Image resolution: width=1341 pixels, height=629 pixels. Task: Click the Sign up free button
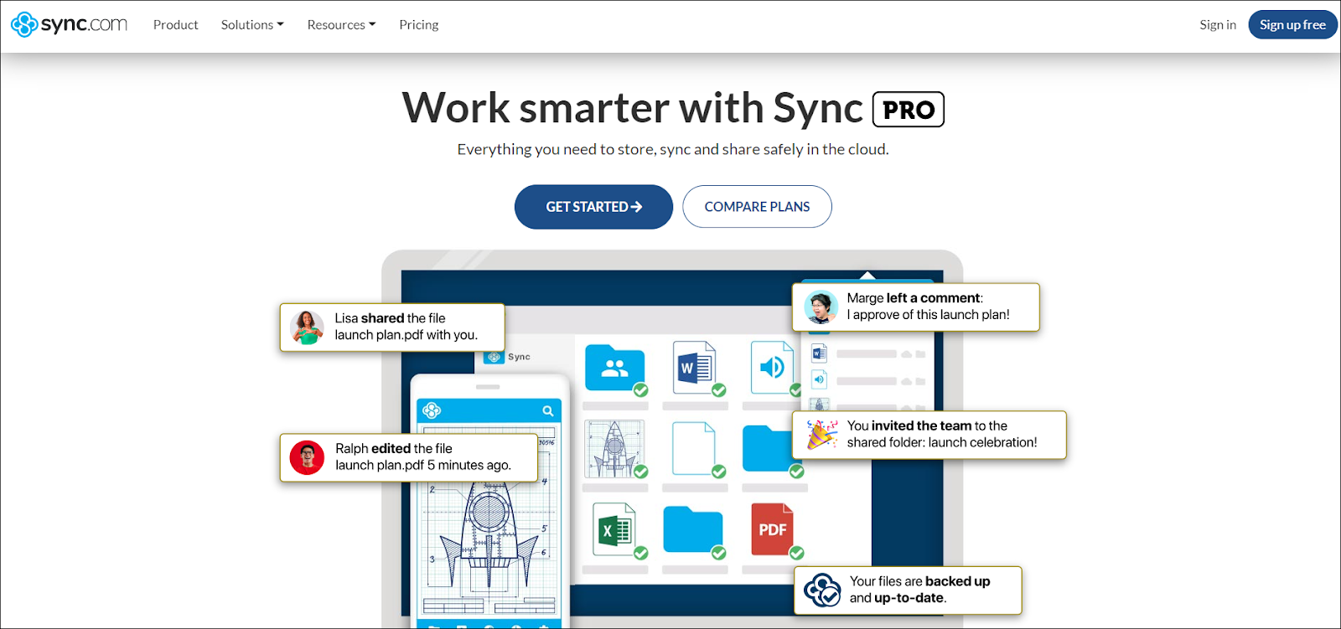[x=1292, y=25]
